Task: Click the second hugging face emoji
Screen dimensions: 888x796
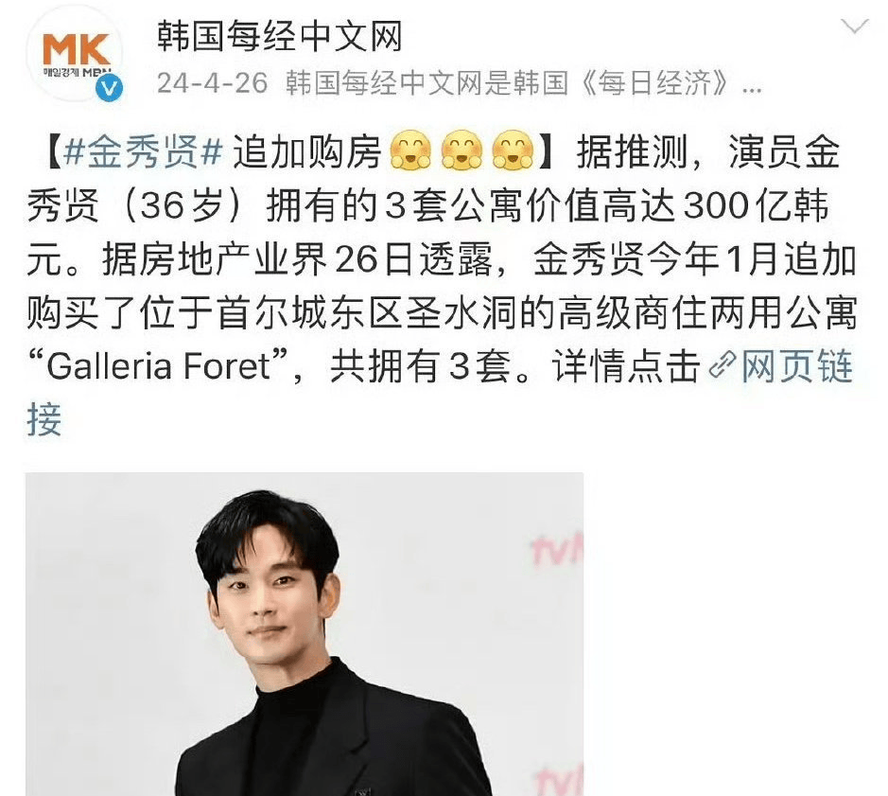Action: (x=462, y=150)
